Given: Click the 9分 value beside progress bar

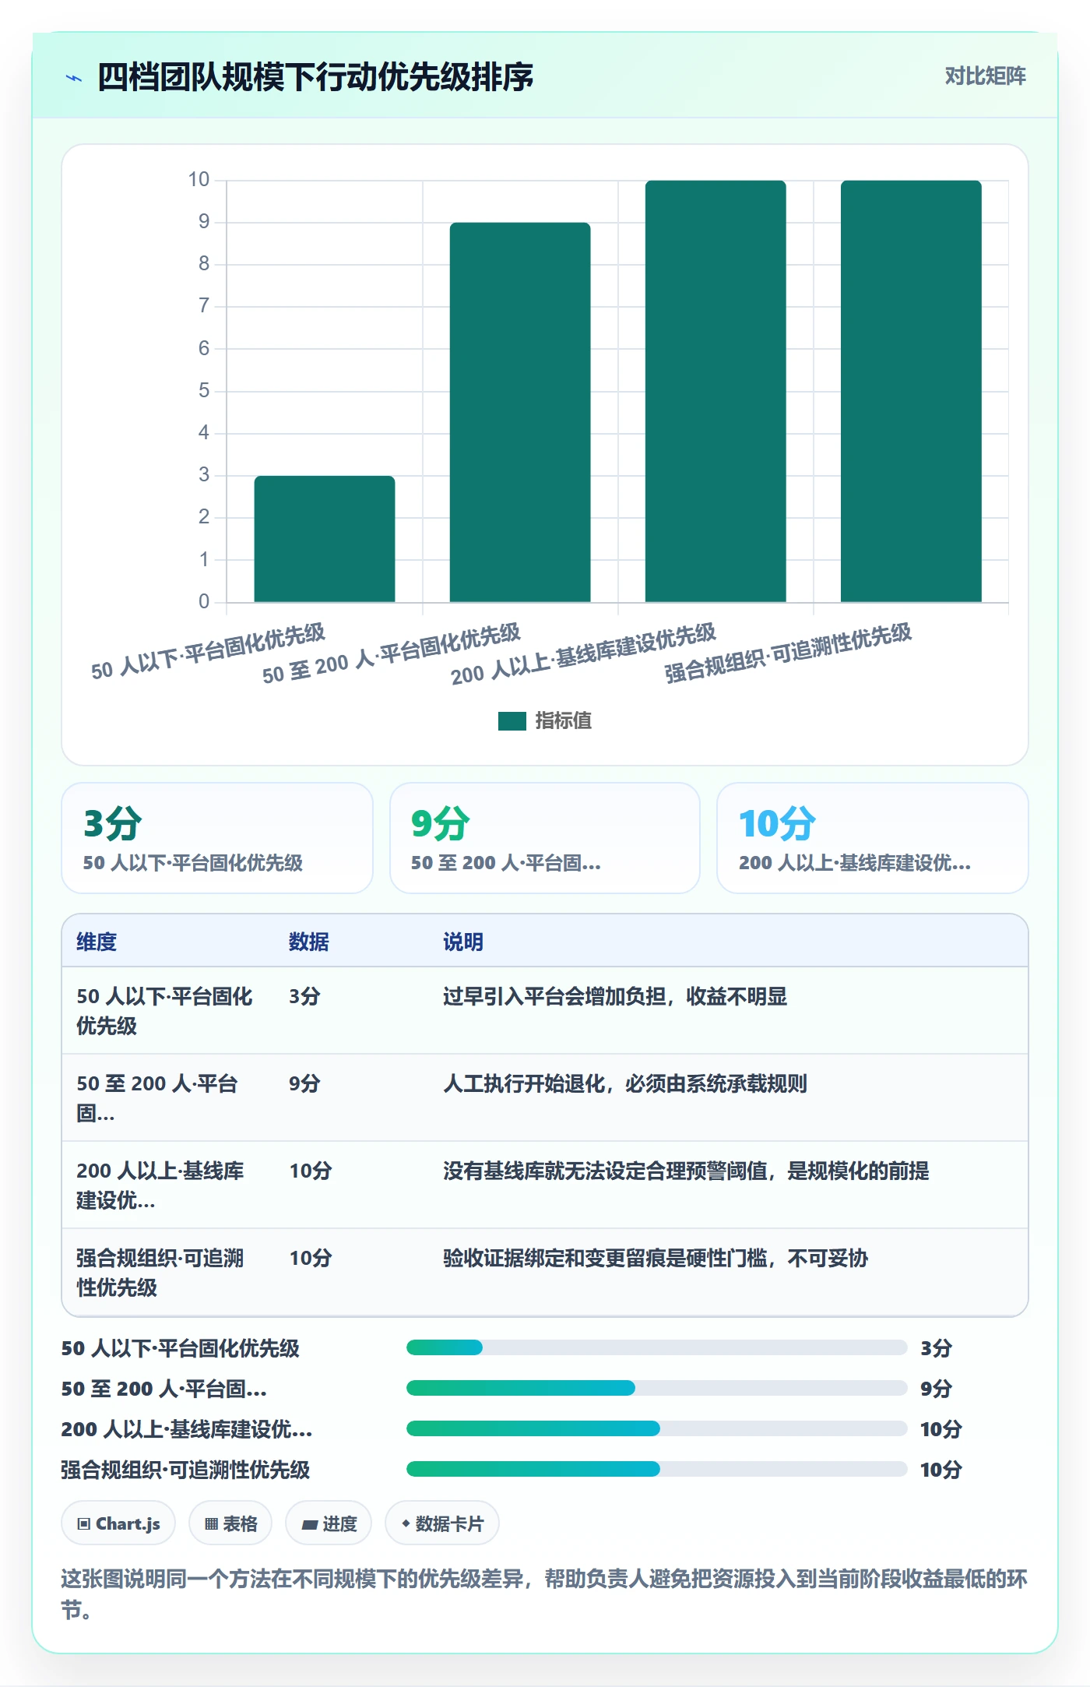Looking at the screenshot, I should coord(936,1389).
